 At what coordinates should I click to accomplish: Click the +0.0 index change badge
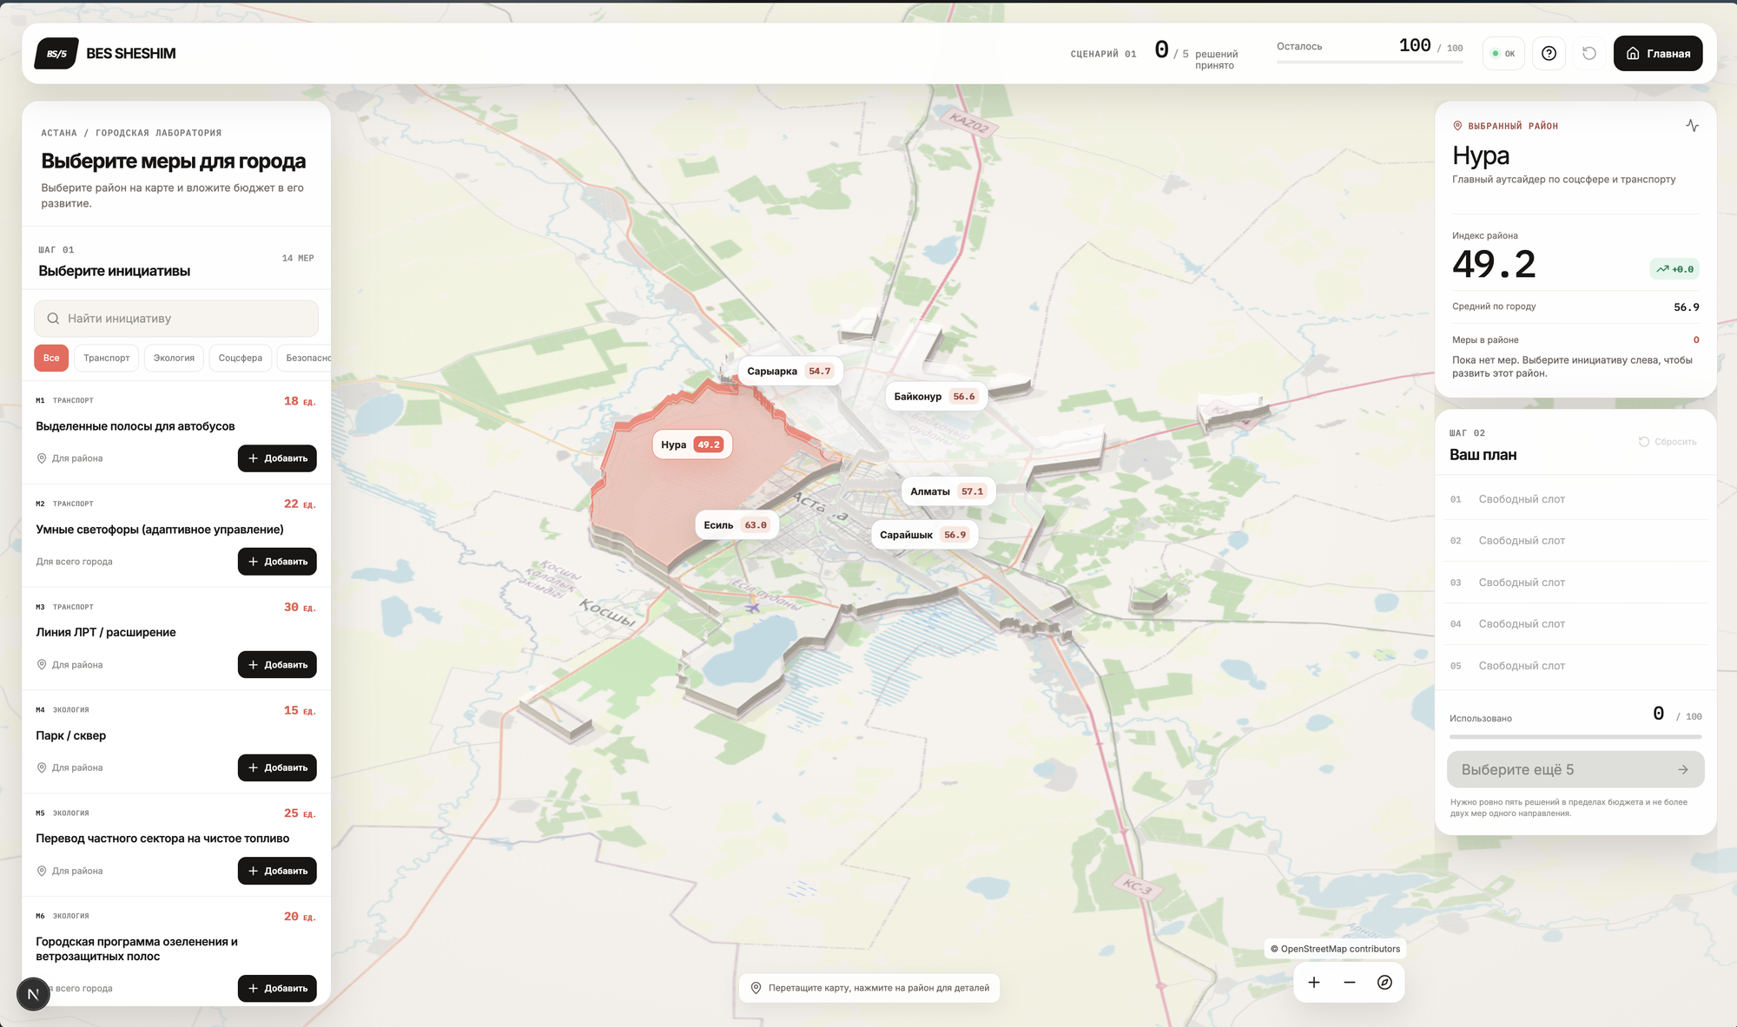(1674, 269)
